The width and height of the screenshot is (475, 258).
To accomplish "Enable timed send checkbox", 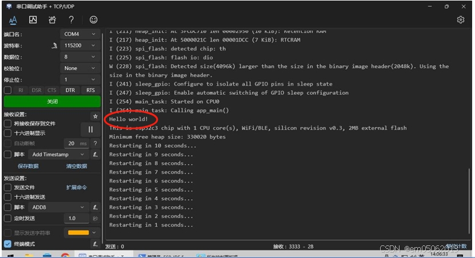I will [x=8, y=219].
